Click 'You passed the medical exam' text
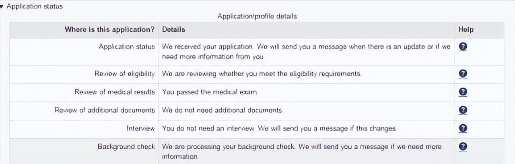 tap(210, 92)
